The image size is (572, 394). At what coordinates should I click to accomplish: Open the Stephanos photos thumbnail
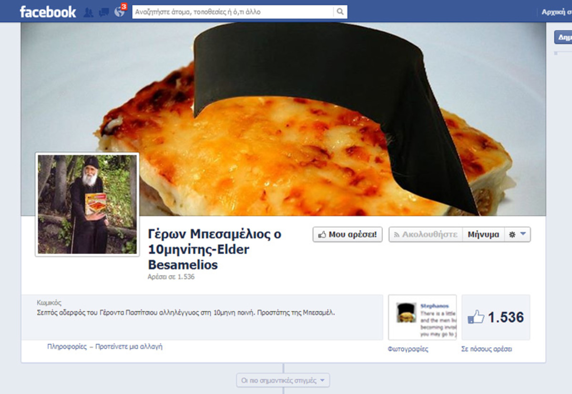(x=422, y=317)
